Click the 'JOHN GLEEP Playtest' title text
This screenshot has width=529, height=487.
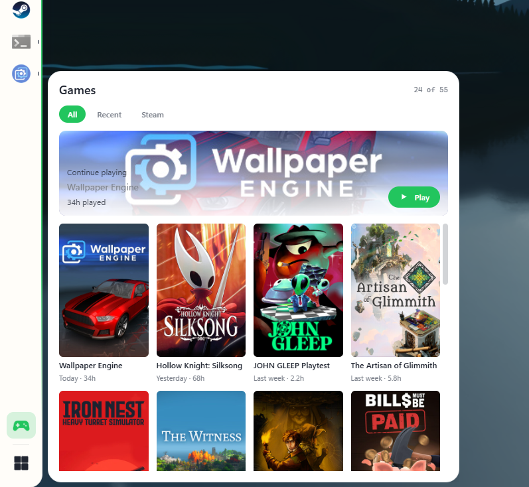pos(291,366)
